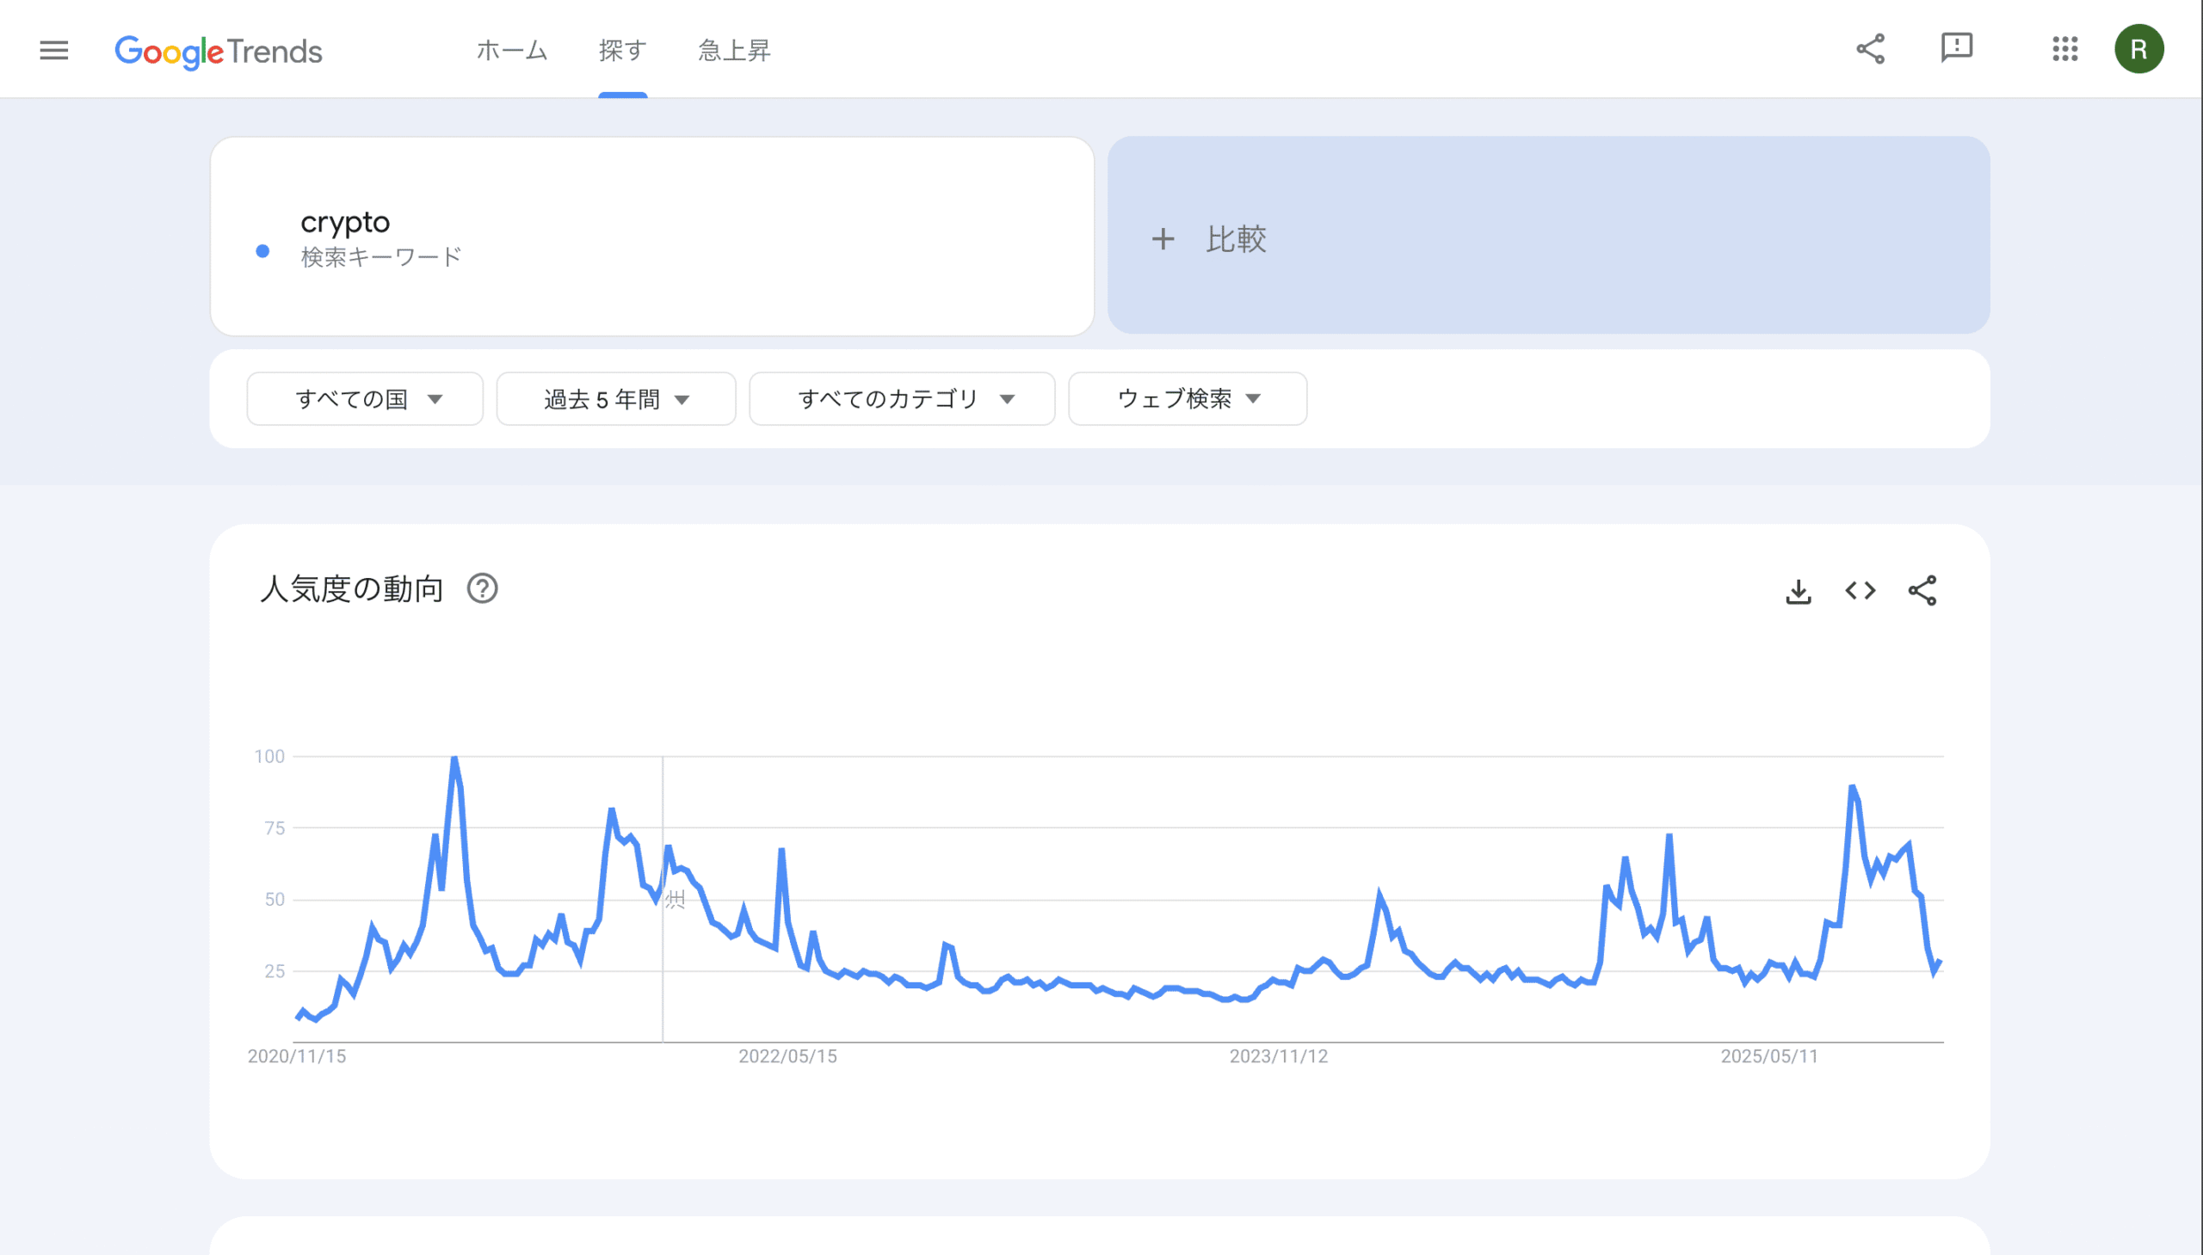Click the embed code icon

(1860, 591)
